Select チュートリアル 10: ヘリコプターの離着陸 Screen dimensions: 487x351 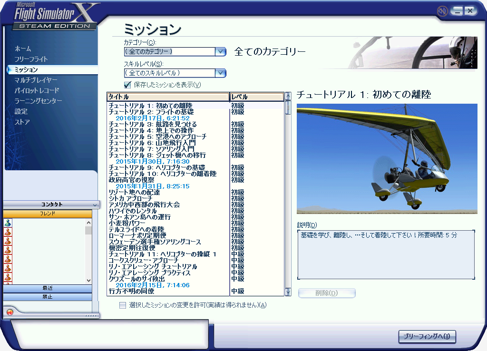(163, 174)
